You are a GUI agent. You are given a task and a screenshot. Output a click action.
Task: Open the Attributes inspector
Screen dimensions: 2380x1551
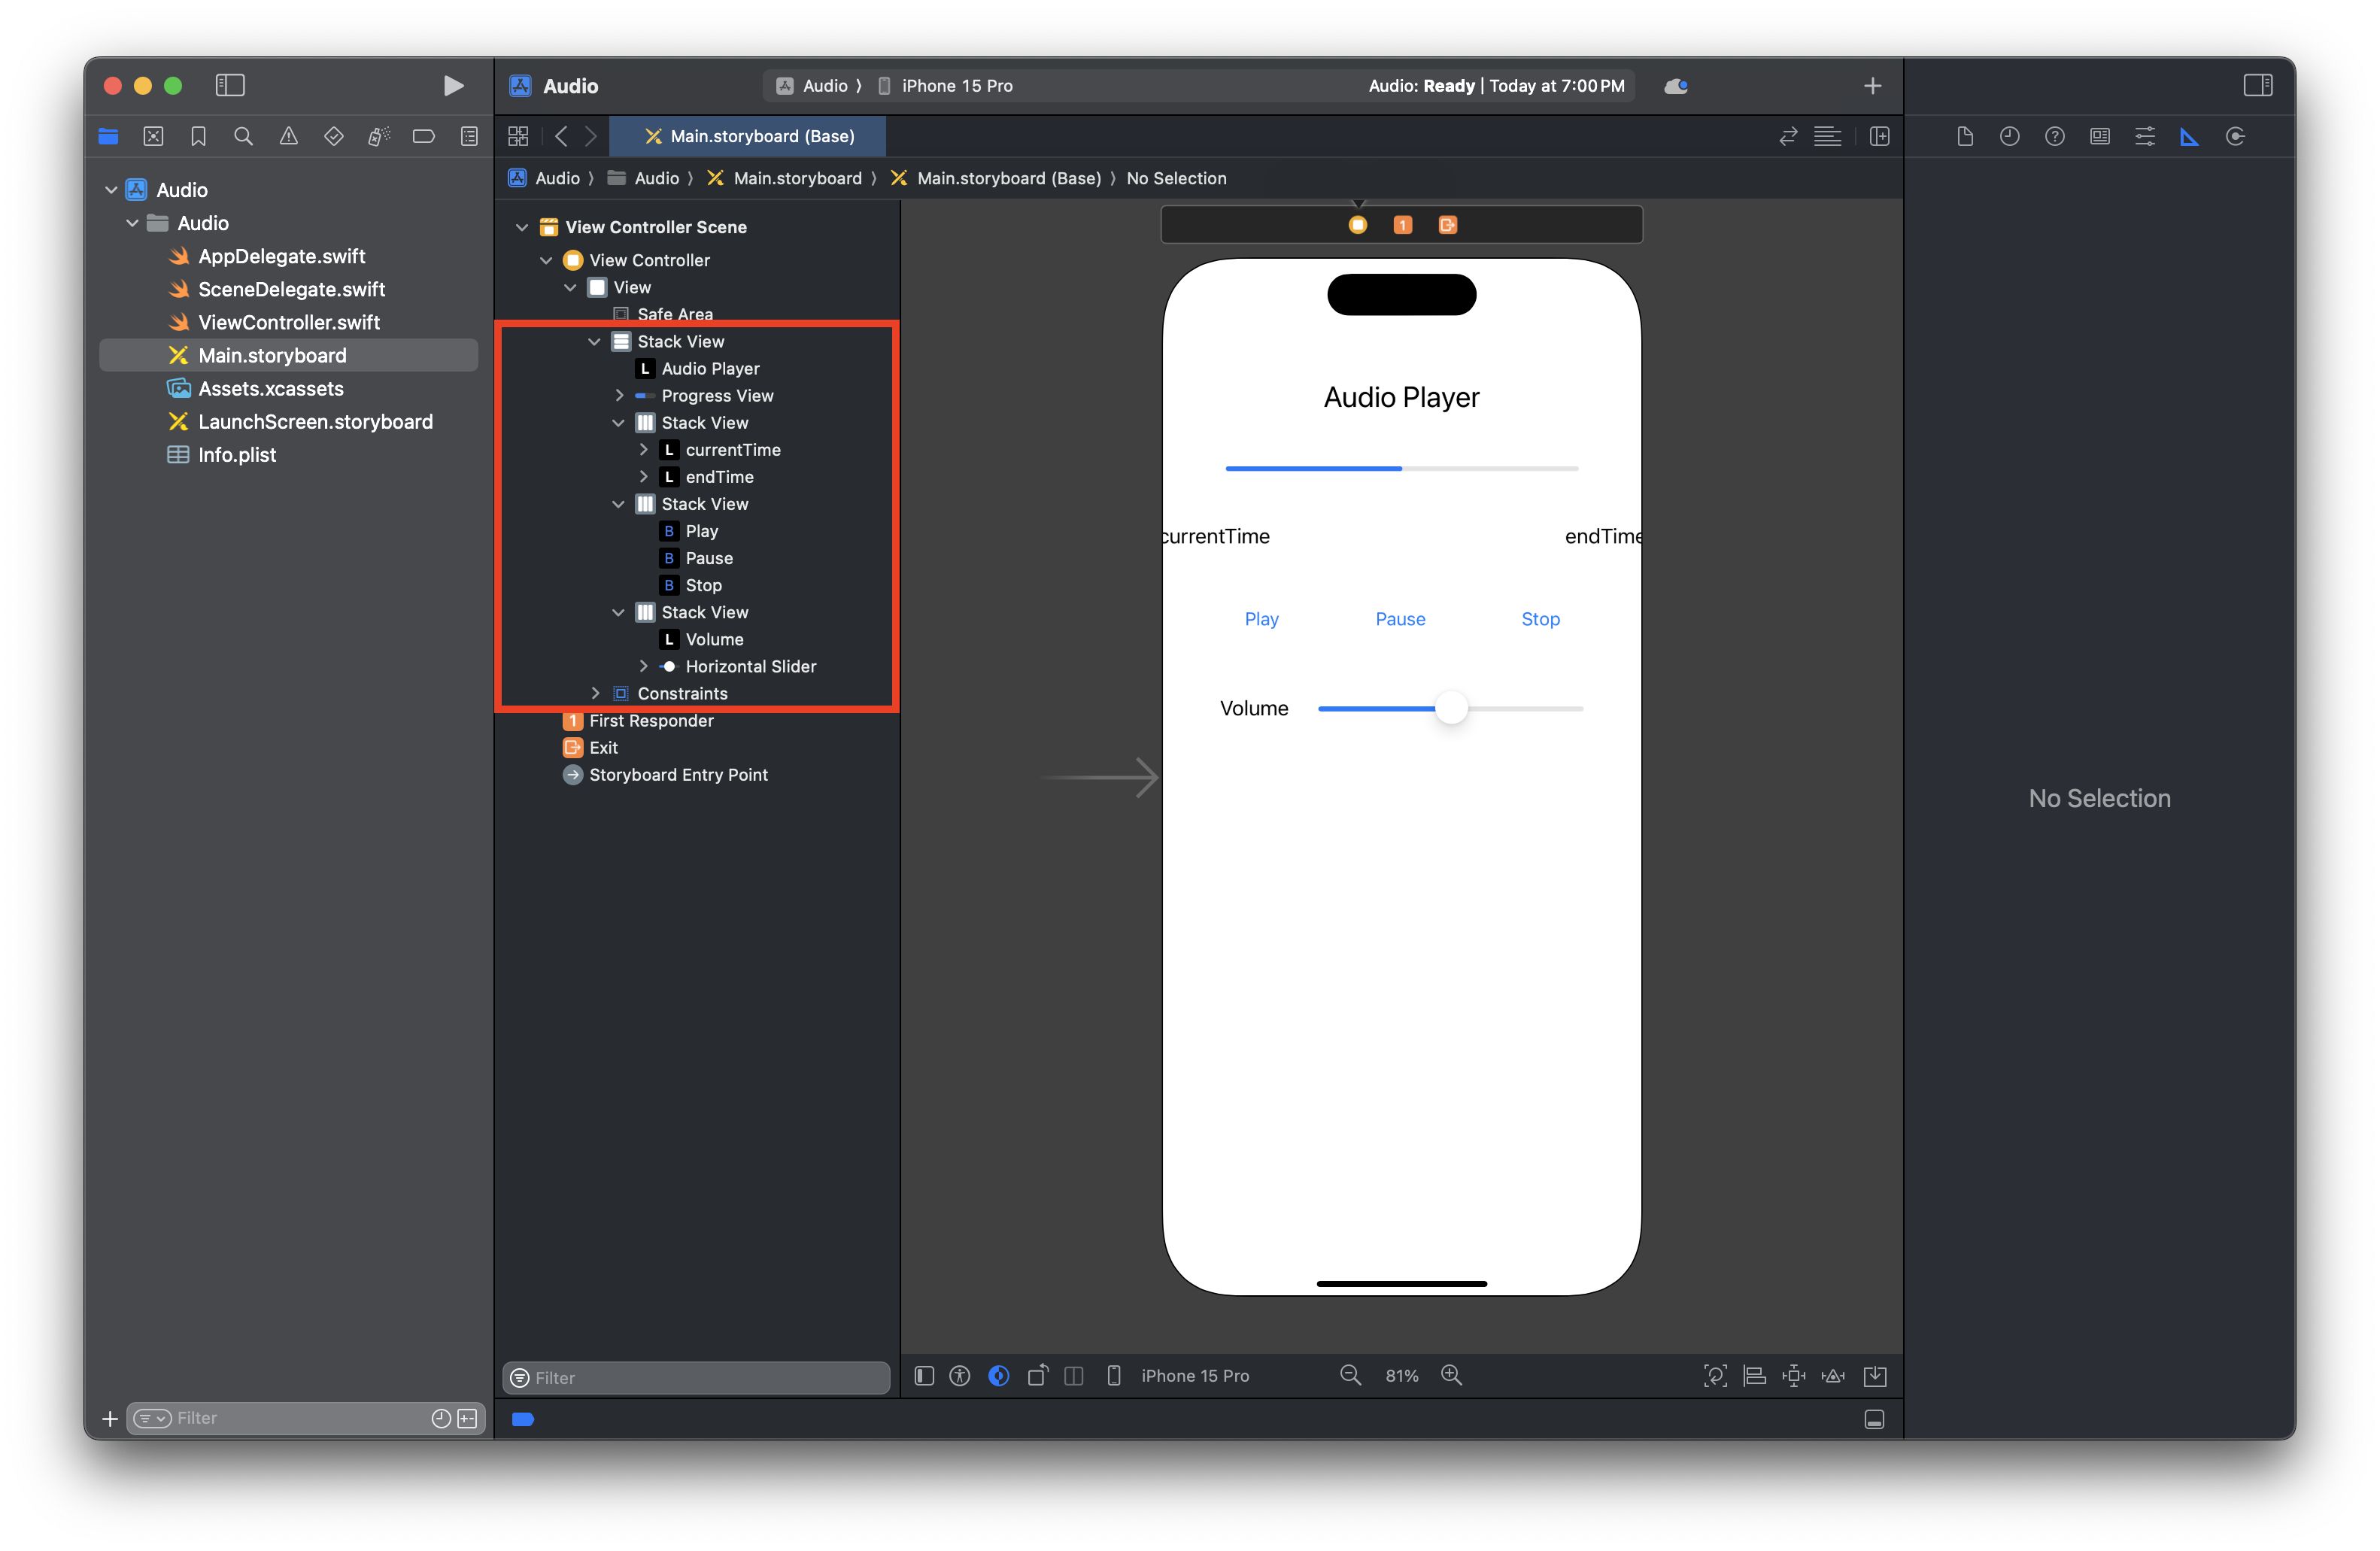click(x=2144, y=137)
